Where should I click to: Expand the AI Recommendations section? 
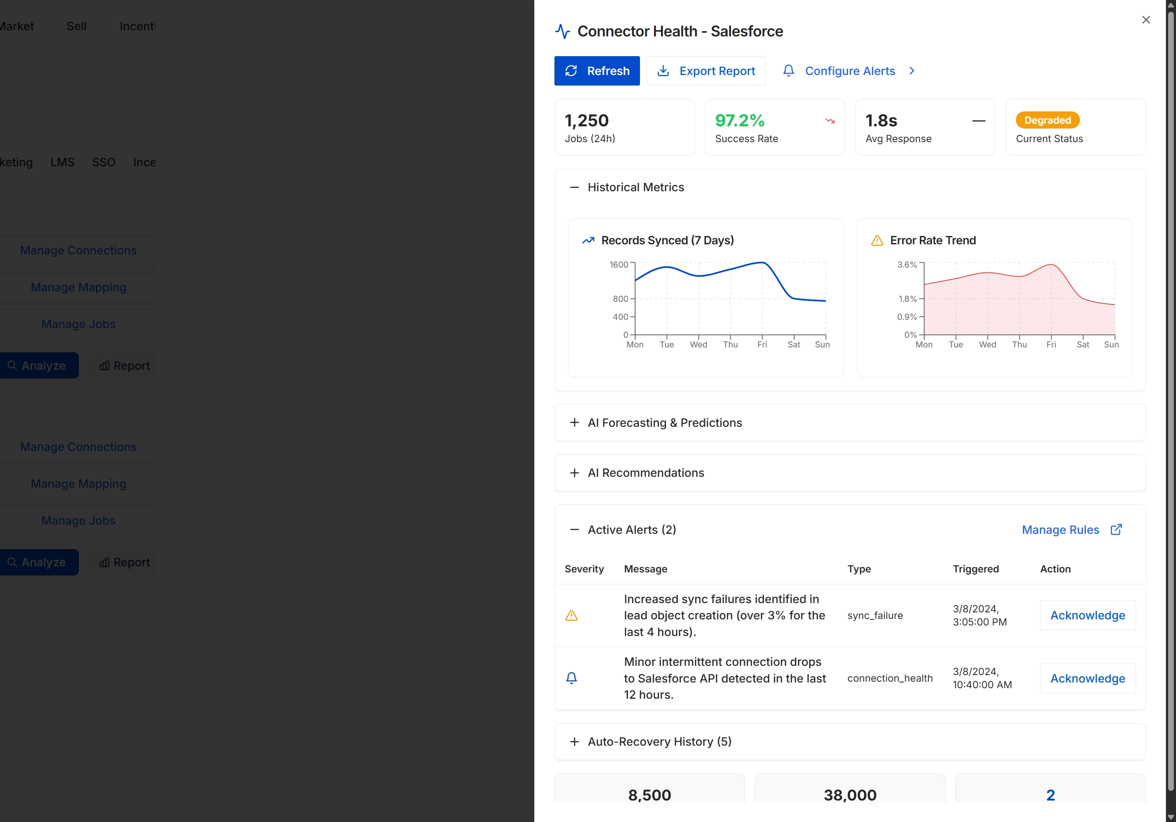pyautogui.click(x=574, y=473)
